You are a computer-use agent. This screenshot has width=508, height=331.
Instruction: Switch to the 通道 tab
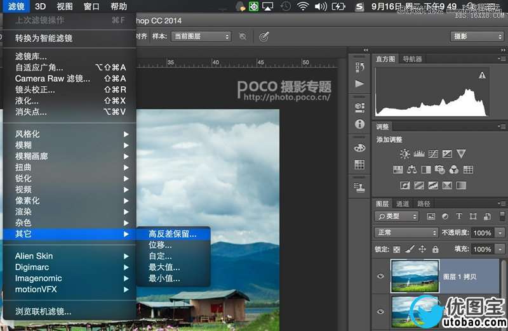tap(403, 204)
